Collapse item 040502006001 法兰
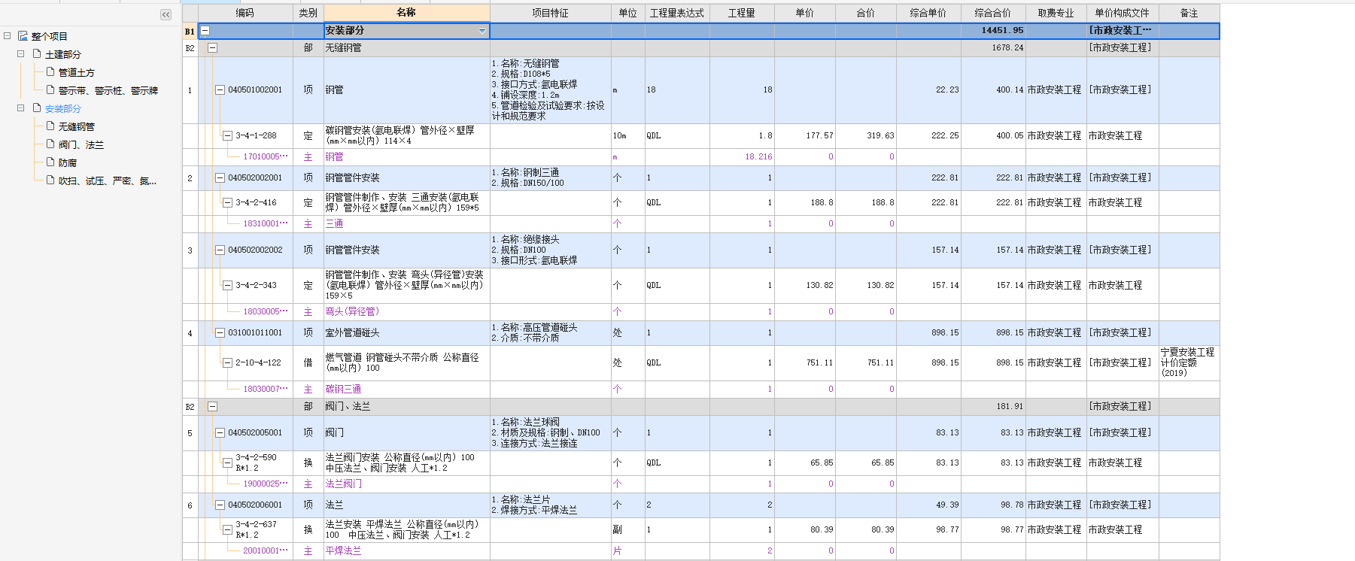Image resolution: width=1355 pixels, height=561 pixels. pyautogui.click(x=220, y=505)
